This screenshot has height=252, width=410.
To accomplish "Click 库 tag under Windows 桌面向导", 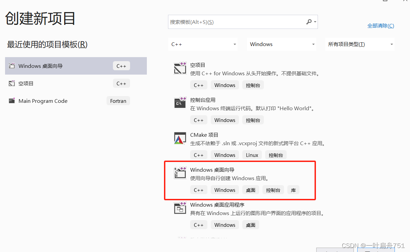I will pyautogui.click(x=293, y=190).
